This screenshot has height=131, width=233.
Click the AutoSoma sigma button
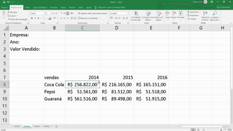[193, 12]
